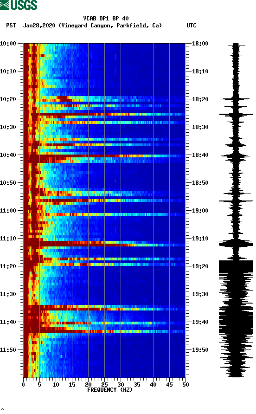Click the saturated waveform block at 19:20
Image resolution: width=256 pixels, height=414 pixels.
(x=236, y=266)
